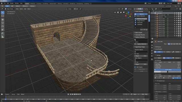The width and height of the screenshot is (182, 102).
Task: Switch to Wireframe viewport shading
Action: click(x=137, y=9)
